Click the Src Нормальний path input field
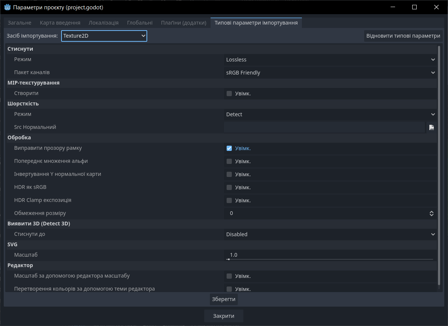Image resolution: width=448 pixels, height=326 pixels. 324,127
